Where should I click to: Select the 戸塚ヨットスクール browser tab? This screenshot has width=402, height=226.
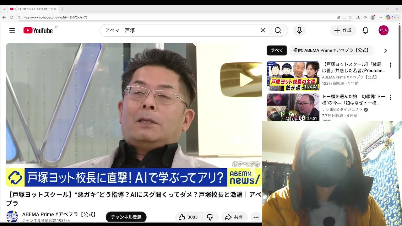(x=33, y=9)
